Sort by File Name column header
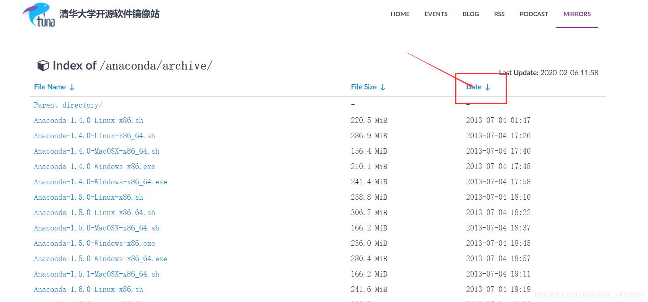 (50, 87)
